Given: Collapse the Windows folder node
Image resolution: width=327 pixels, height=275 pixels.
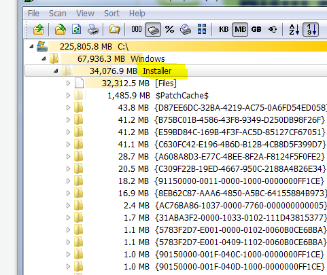Looking at the screenshot, I should coord(44,59).
